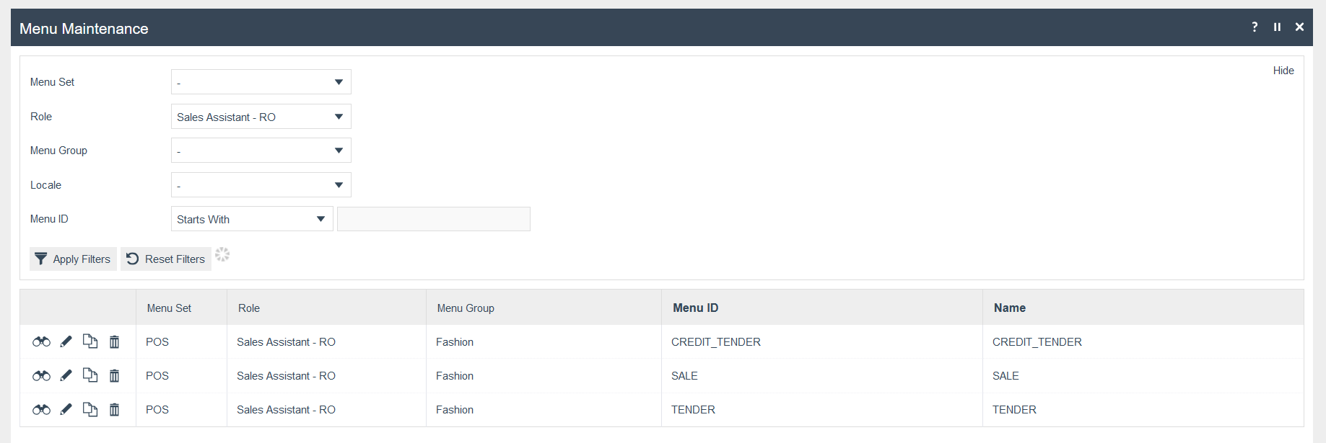The image size is (1326, 443).
Task: Open the Menu Set dropdown
Action: click(261, 82)
